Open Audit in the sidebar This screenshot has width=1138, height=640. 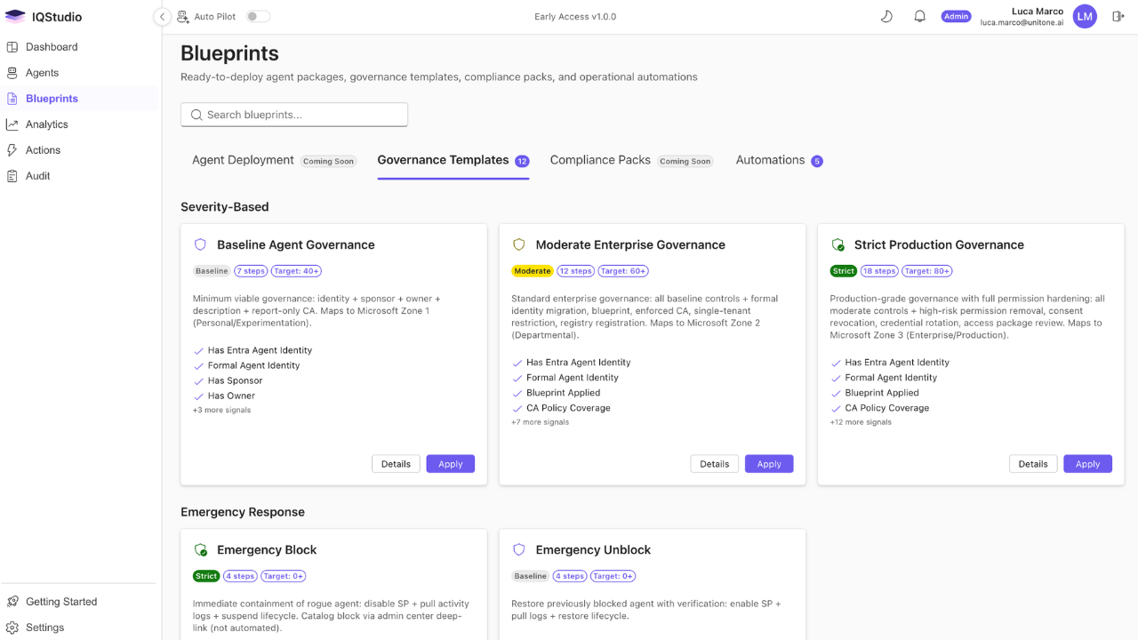[80, 176]
